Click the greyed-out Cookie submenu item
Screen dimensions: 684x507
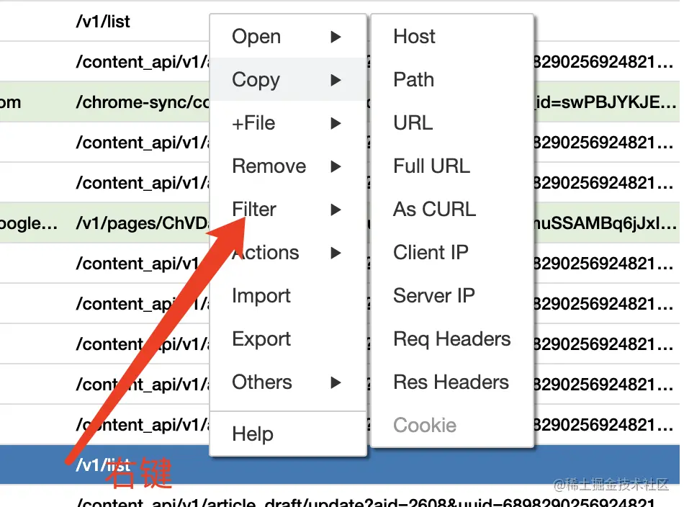(452, 426)
